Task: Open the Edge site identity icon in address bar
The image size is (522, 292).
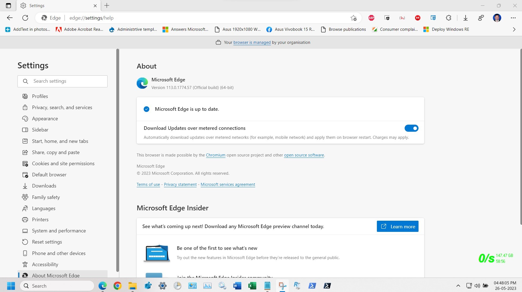Action: click(51, 18)
